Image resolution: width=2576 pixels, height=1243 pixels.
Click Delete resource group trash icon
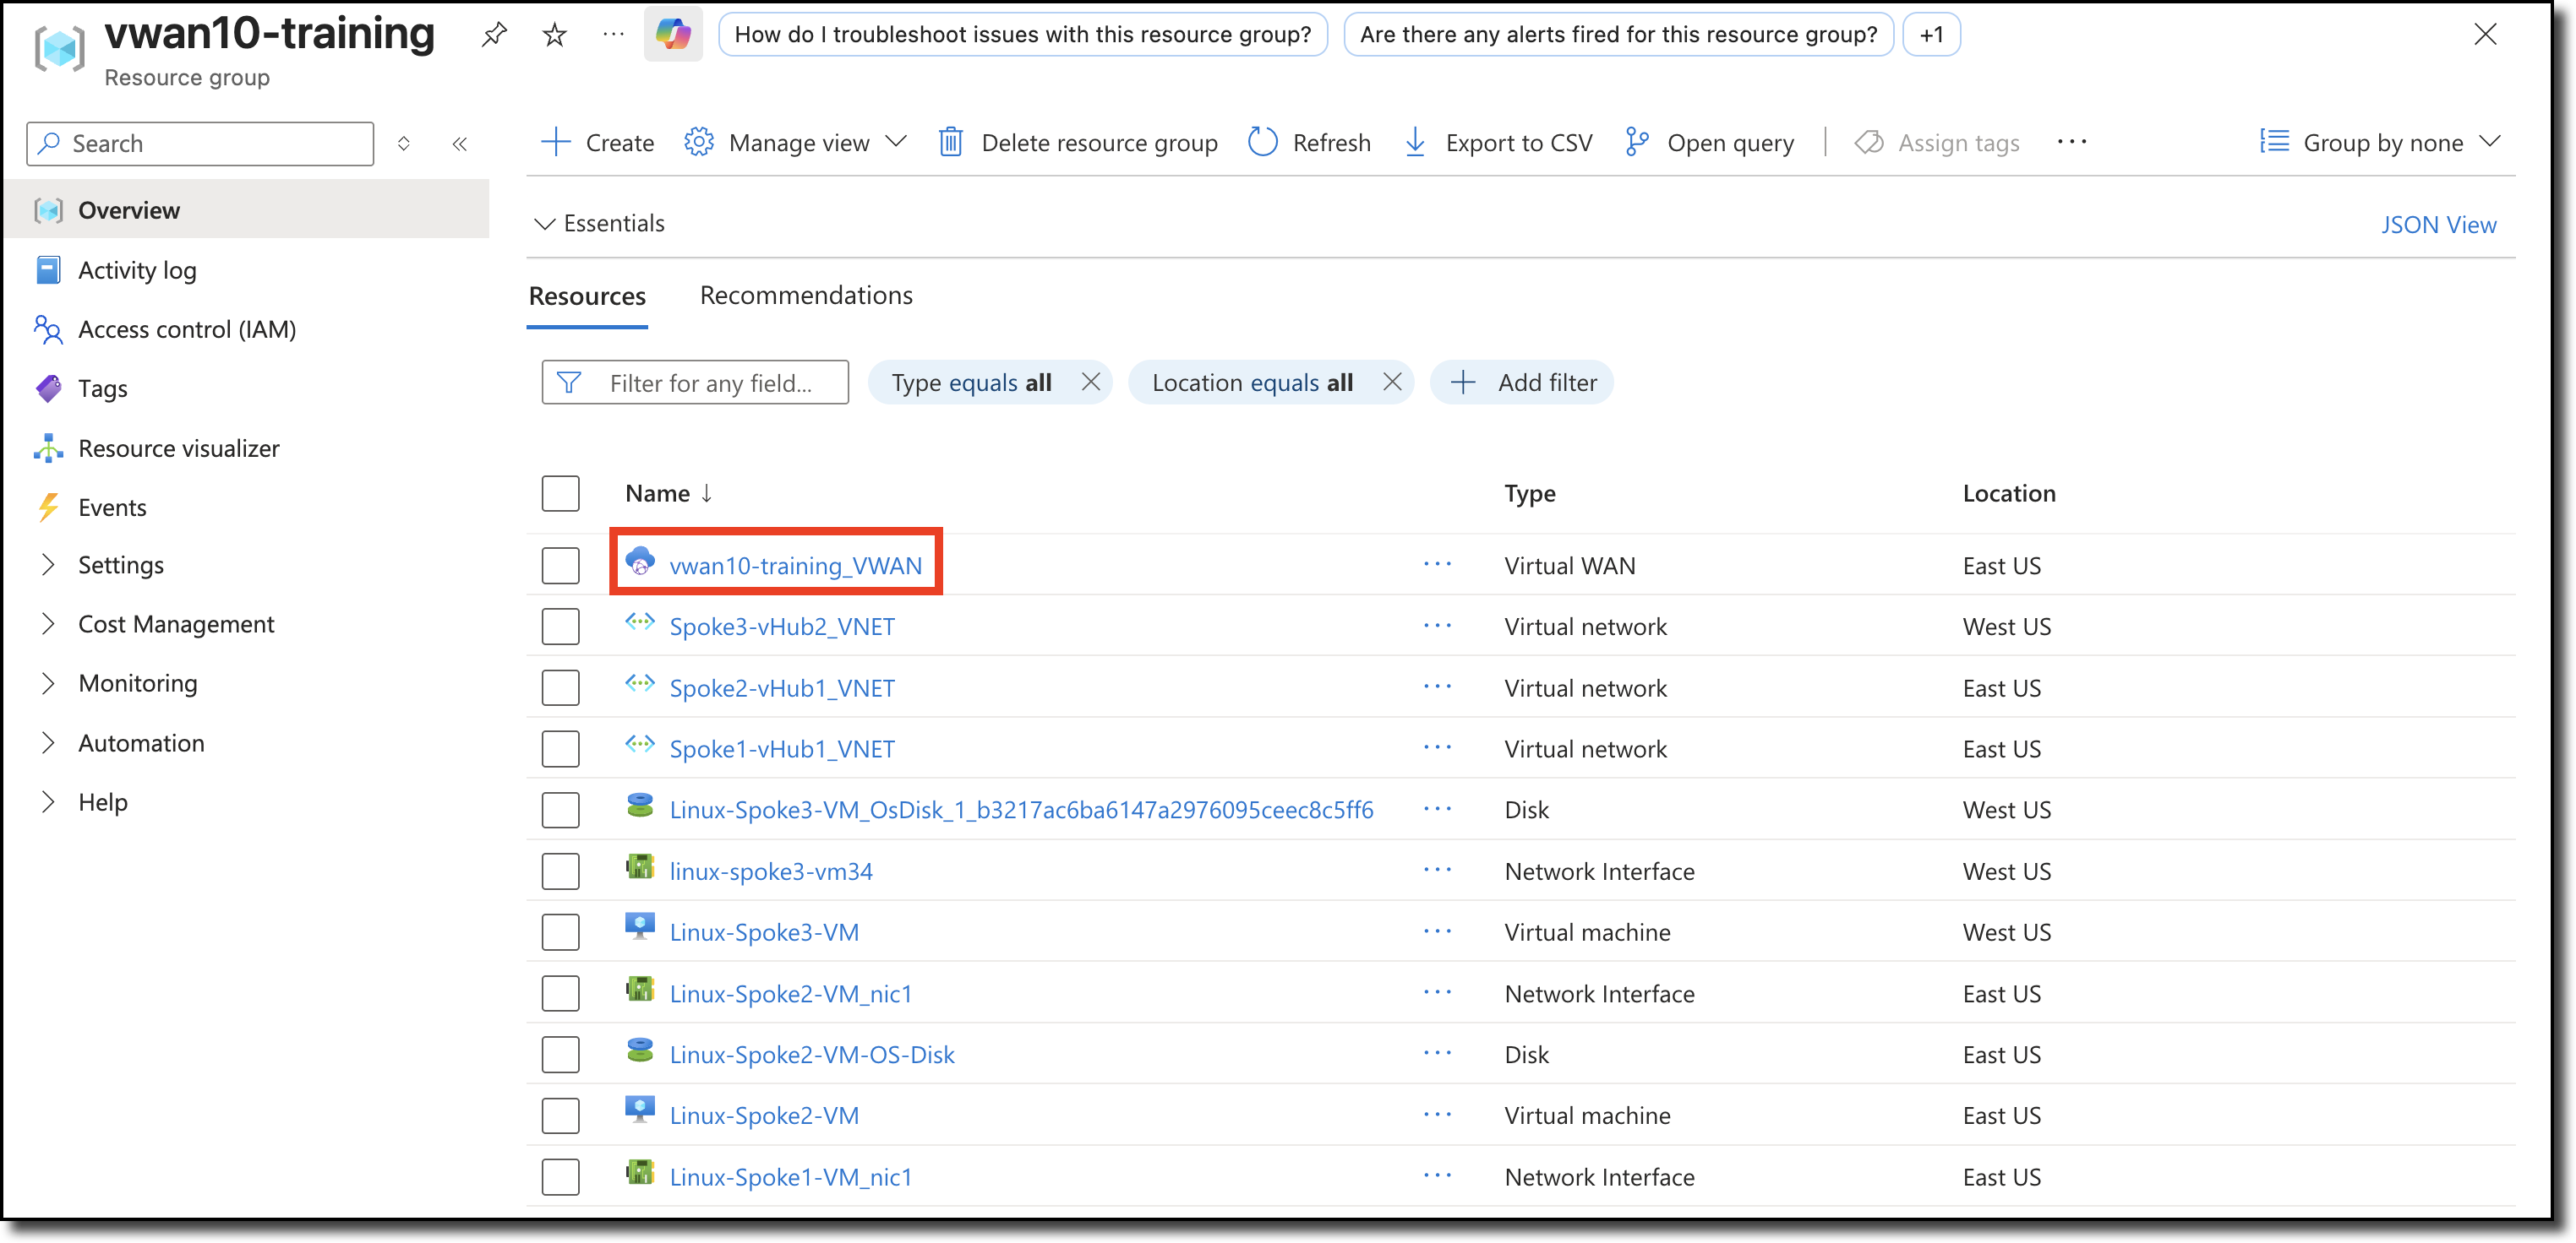click(951, 142)
